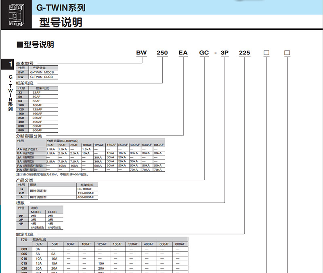This screenshot has height=273, width=323.
Task: Click code 160 in the frame current code table
Action: pos(21,114)
